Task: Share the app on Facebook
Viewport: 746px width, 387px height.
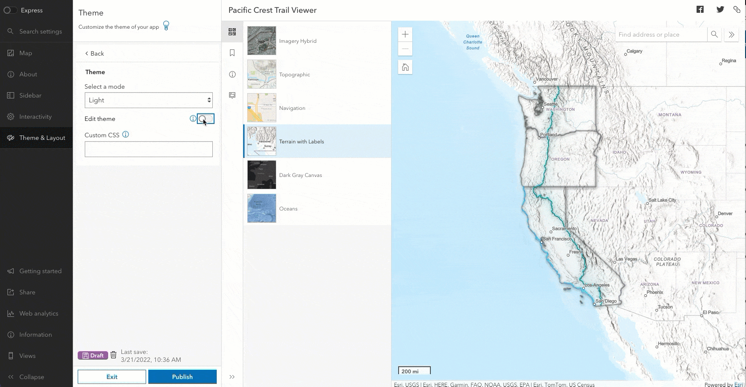Action: (x=700, y=9)
